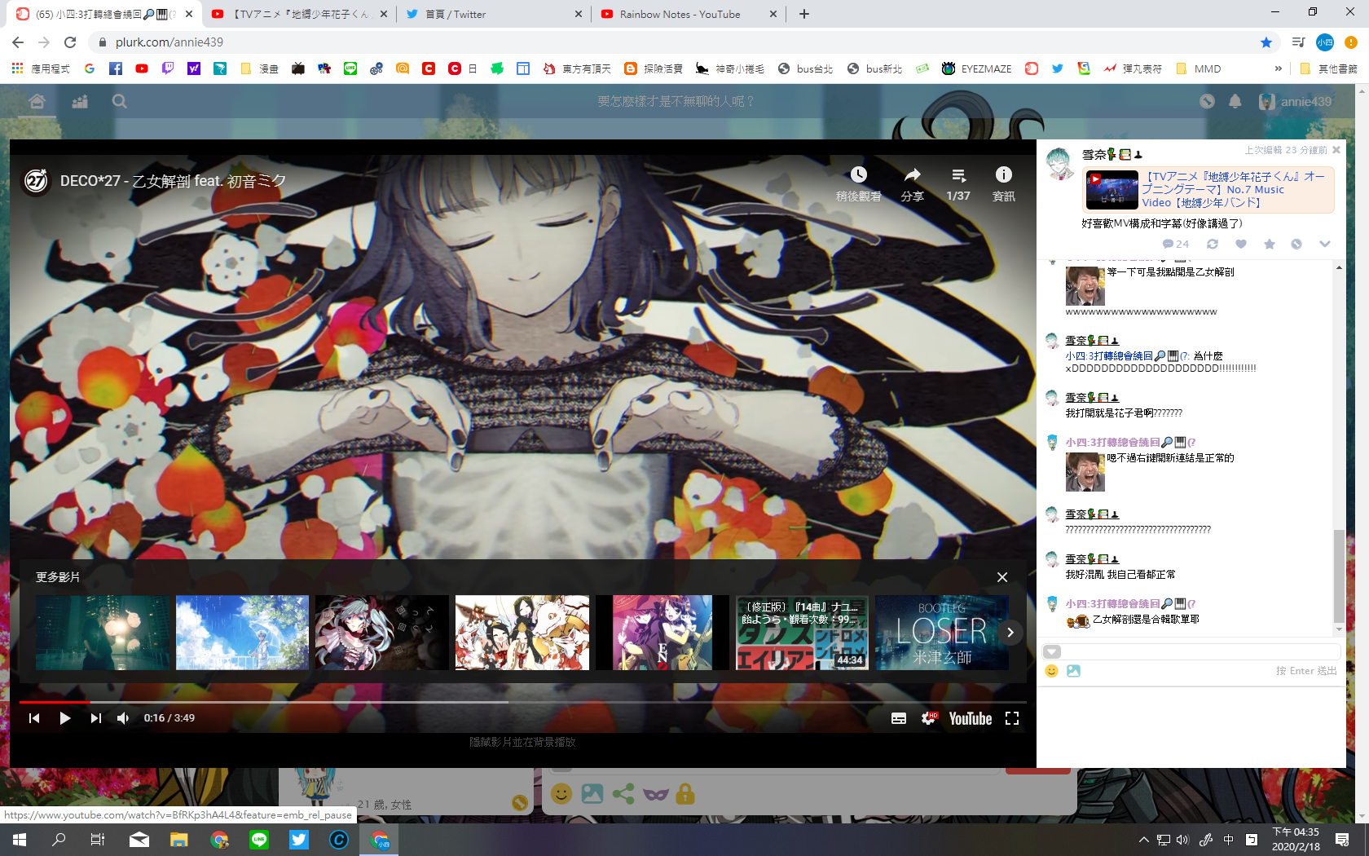Mute the video volume
1369x856 pixels.
[x=123, y=718]
